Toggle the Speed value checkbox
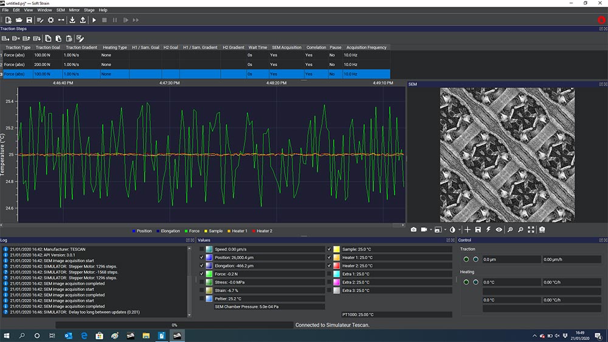This screenshot has width=608, height=342. click(202, 249)
